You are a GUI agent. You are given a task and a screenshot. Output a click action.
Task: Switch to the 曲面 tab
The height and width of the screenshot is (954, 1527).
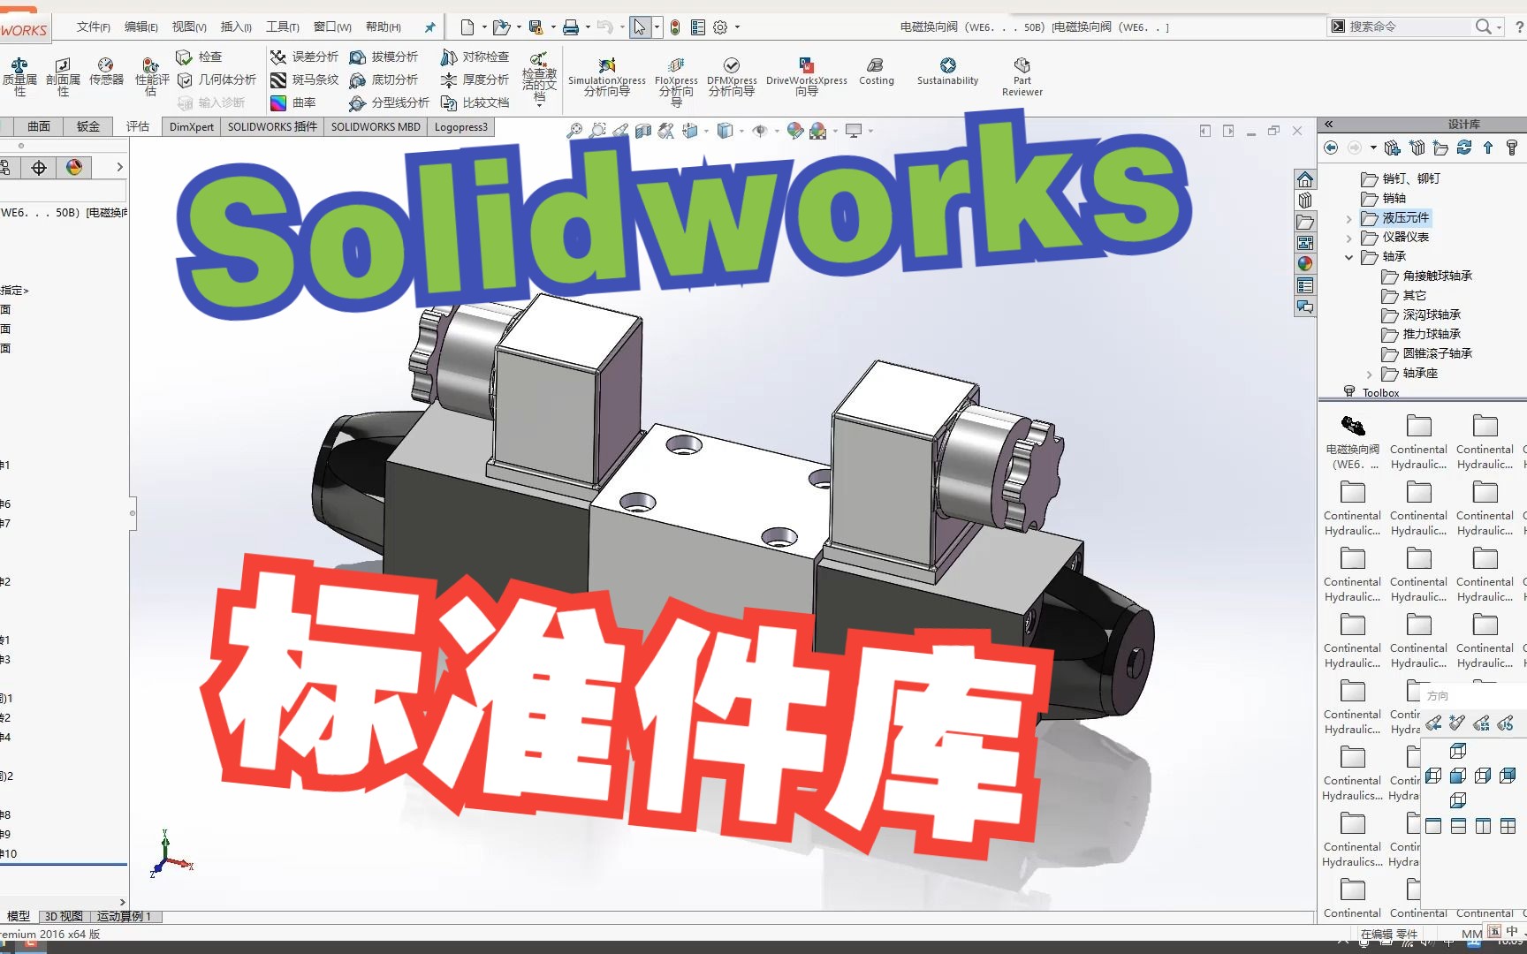[x=38, y=126]
